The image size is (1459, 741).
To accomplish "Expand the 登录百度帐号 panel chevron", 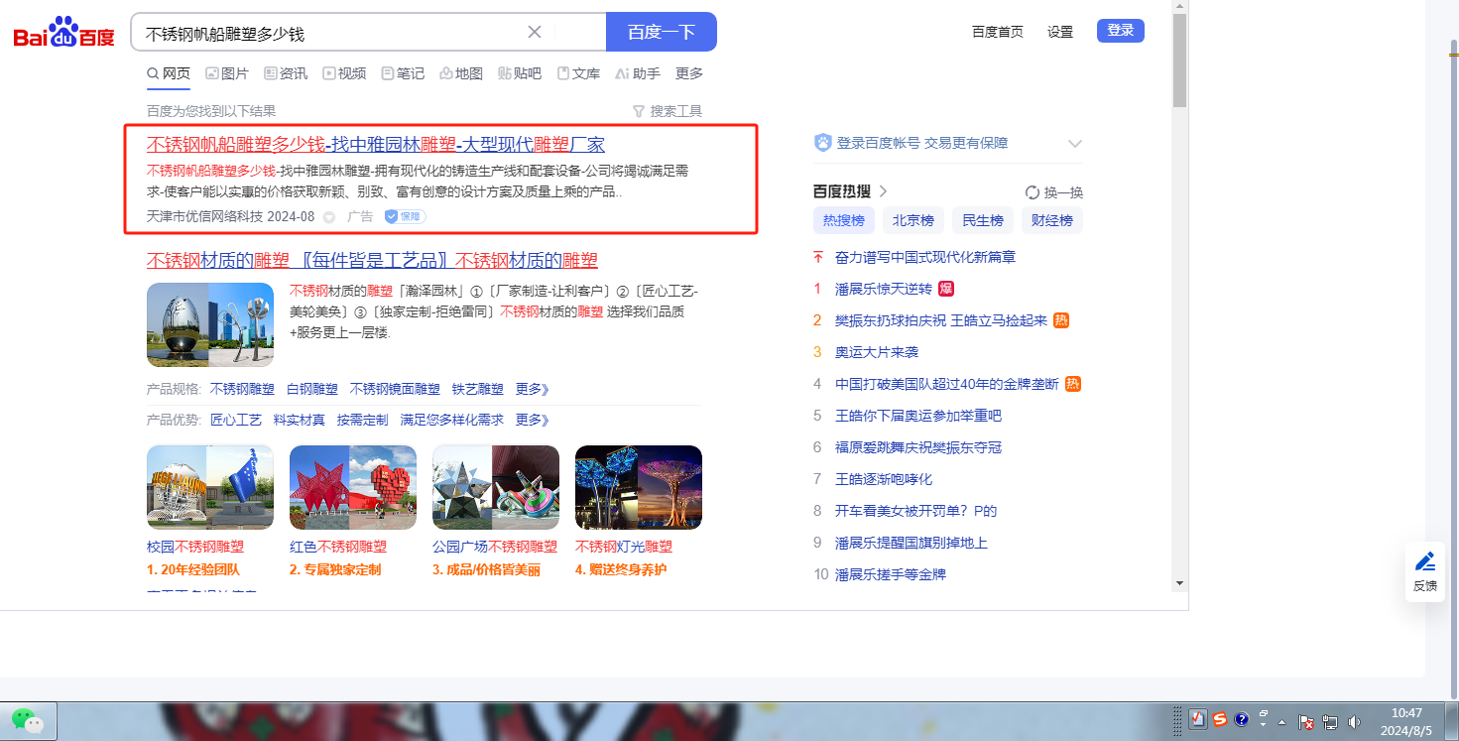I will pyautogui.click(x=1074, y=144).
